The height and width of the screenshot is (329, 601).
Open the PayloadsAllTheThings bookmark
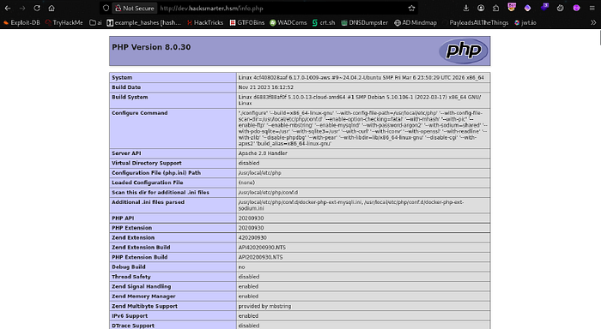point(475,22)
